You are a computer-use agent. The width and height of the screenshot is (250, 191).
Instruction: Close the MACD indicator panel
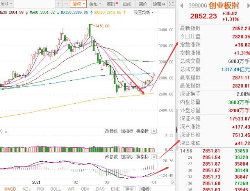click(154, 157)
